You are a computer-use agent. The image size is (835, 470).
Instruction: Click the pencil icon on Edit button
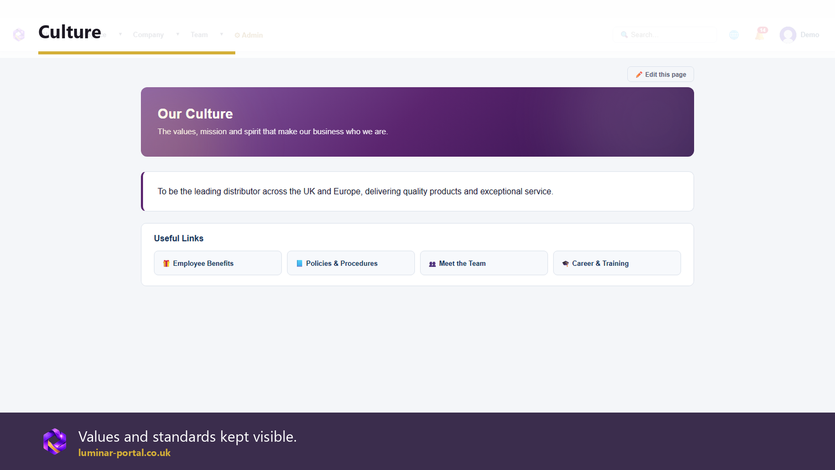pyautogui.click(x=639, y=75)
